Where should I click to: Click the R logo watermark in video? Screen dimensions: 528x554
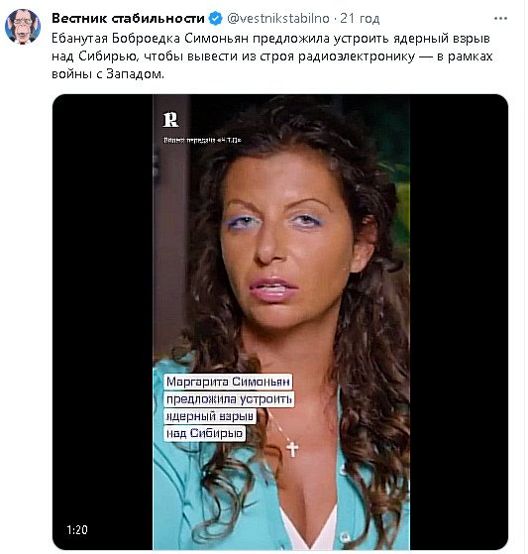pos(170,120)
